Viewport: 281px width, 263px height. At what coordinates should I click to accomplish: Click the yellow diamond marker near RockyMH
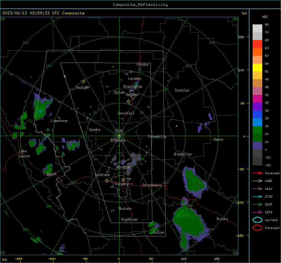[x=83, y=82]
